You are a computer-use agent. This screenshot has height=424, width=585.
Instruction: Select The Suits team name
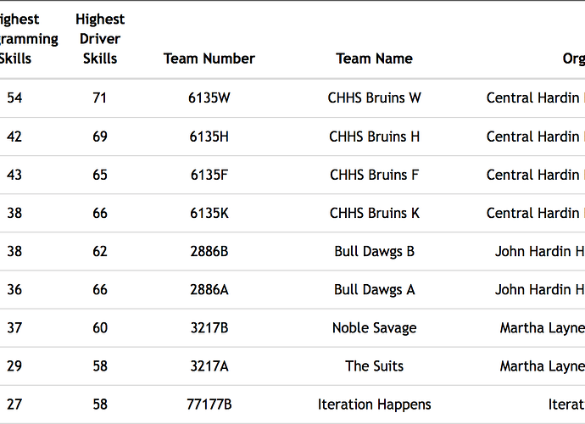coord(374,366)
